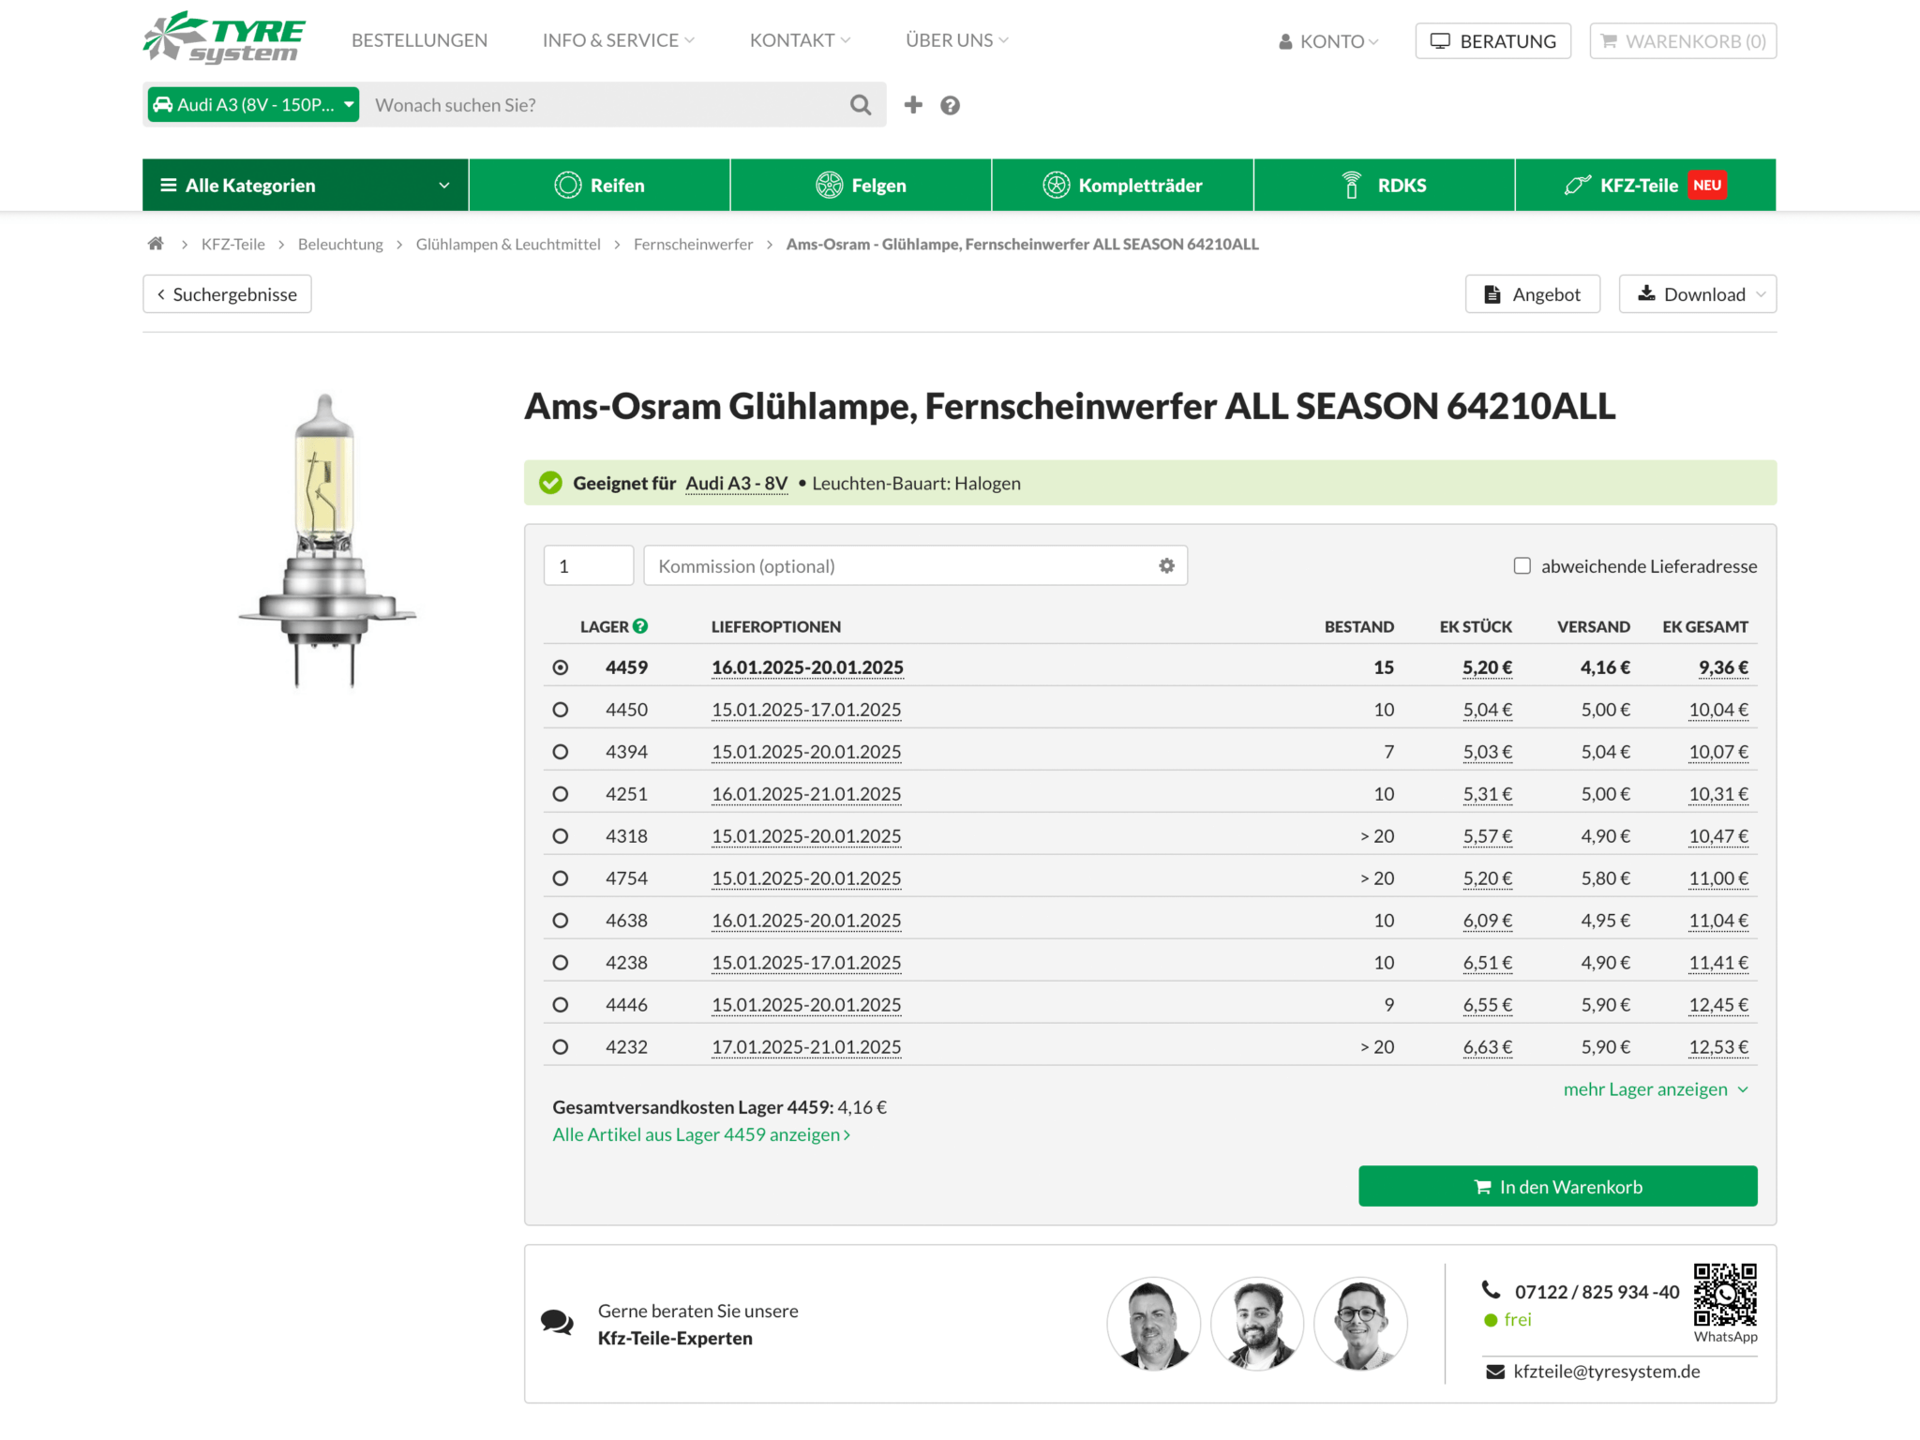Open Alle Artikel aus Lager 4459 anzeigen
The height and width of the screenshot is (1440, 1920).
pos(701,1134)
